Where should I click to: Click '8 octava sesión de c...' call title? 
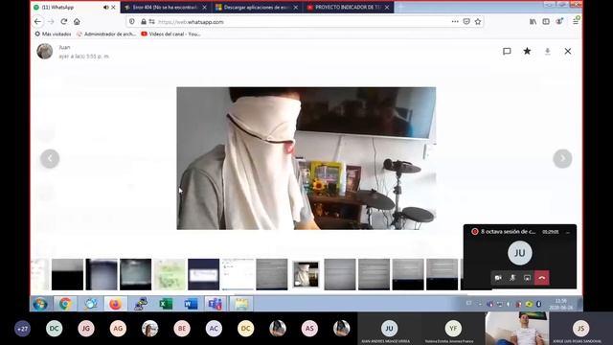point(509,232)
